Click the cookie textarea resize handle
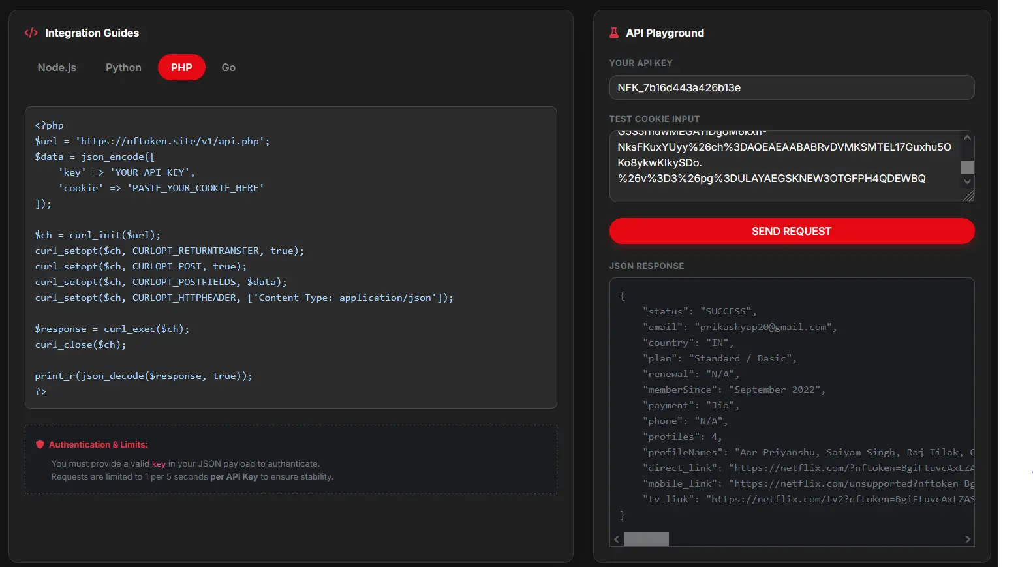The width and height of the screenshot is (1033, 567). coord(968,195)
